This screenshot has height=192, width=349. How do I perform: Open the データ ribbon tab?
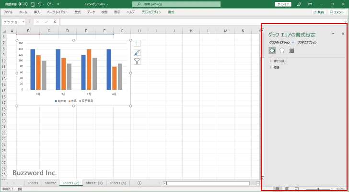tap(91, 12)
